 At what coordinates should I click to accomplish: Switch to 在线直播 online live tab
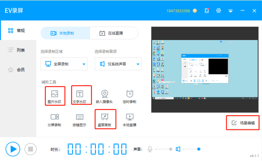point(114,33)
